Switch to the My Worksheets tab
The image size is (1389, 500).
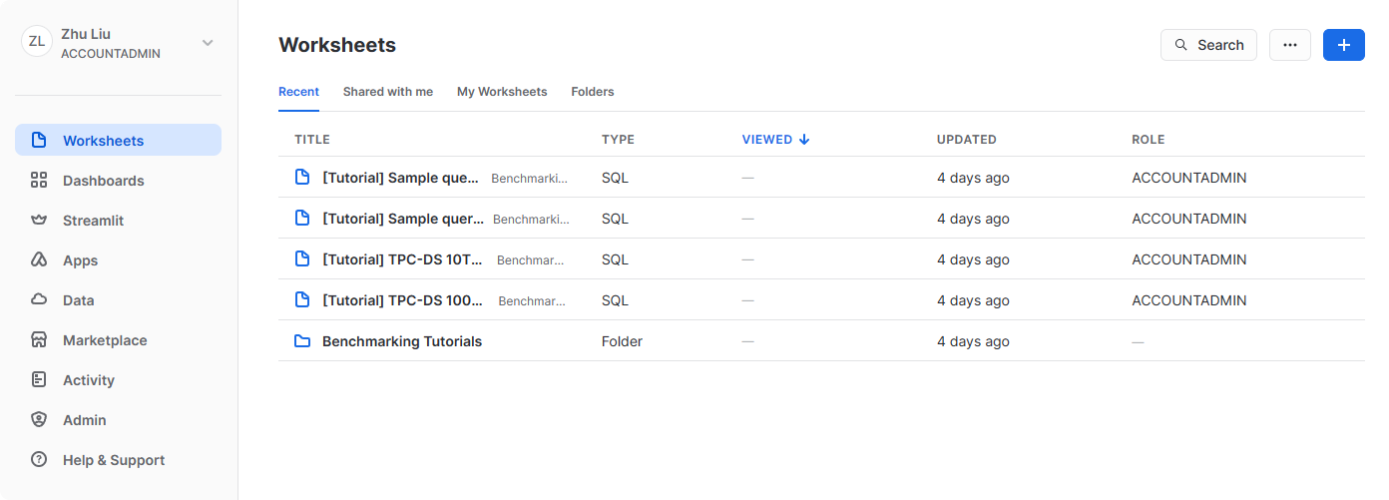click(x=502, y=92)
